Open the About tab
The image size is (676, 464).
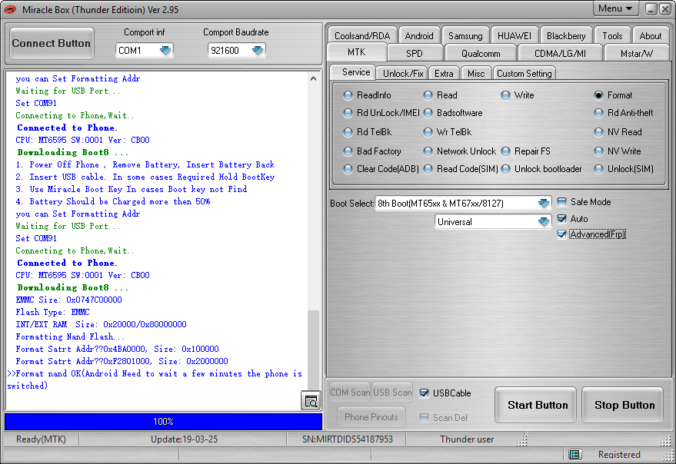[x=650, y=36]
